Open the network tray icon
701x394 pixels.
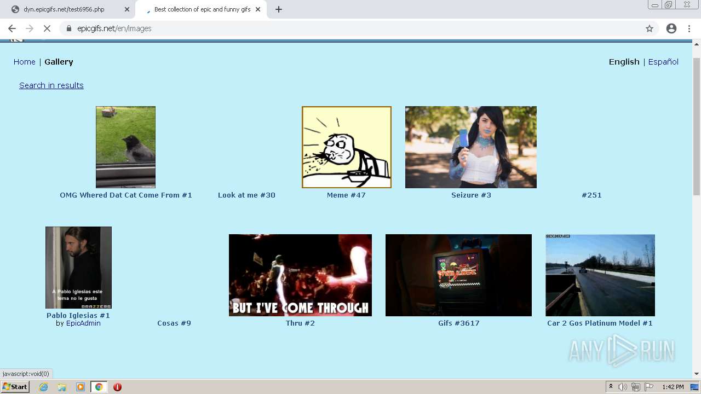click(635, 387)
